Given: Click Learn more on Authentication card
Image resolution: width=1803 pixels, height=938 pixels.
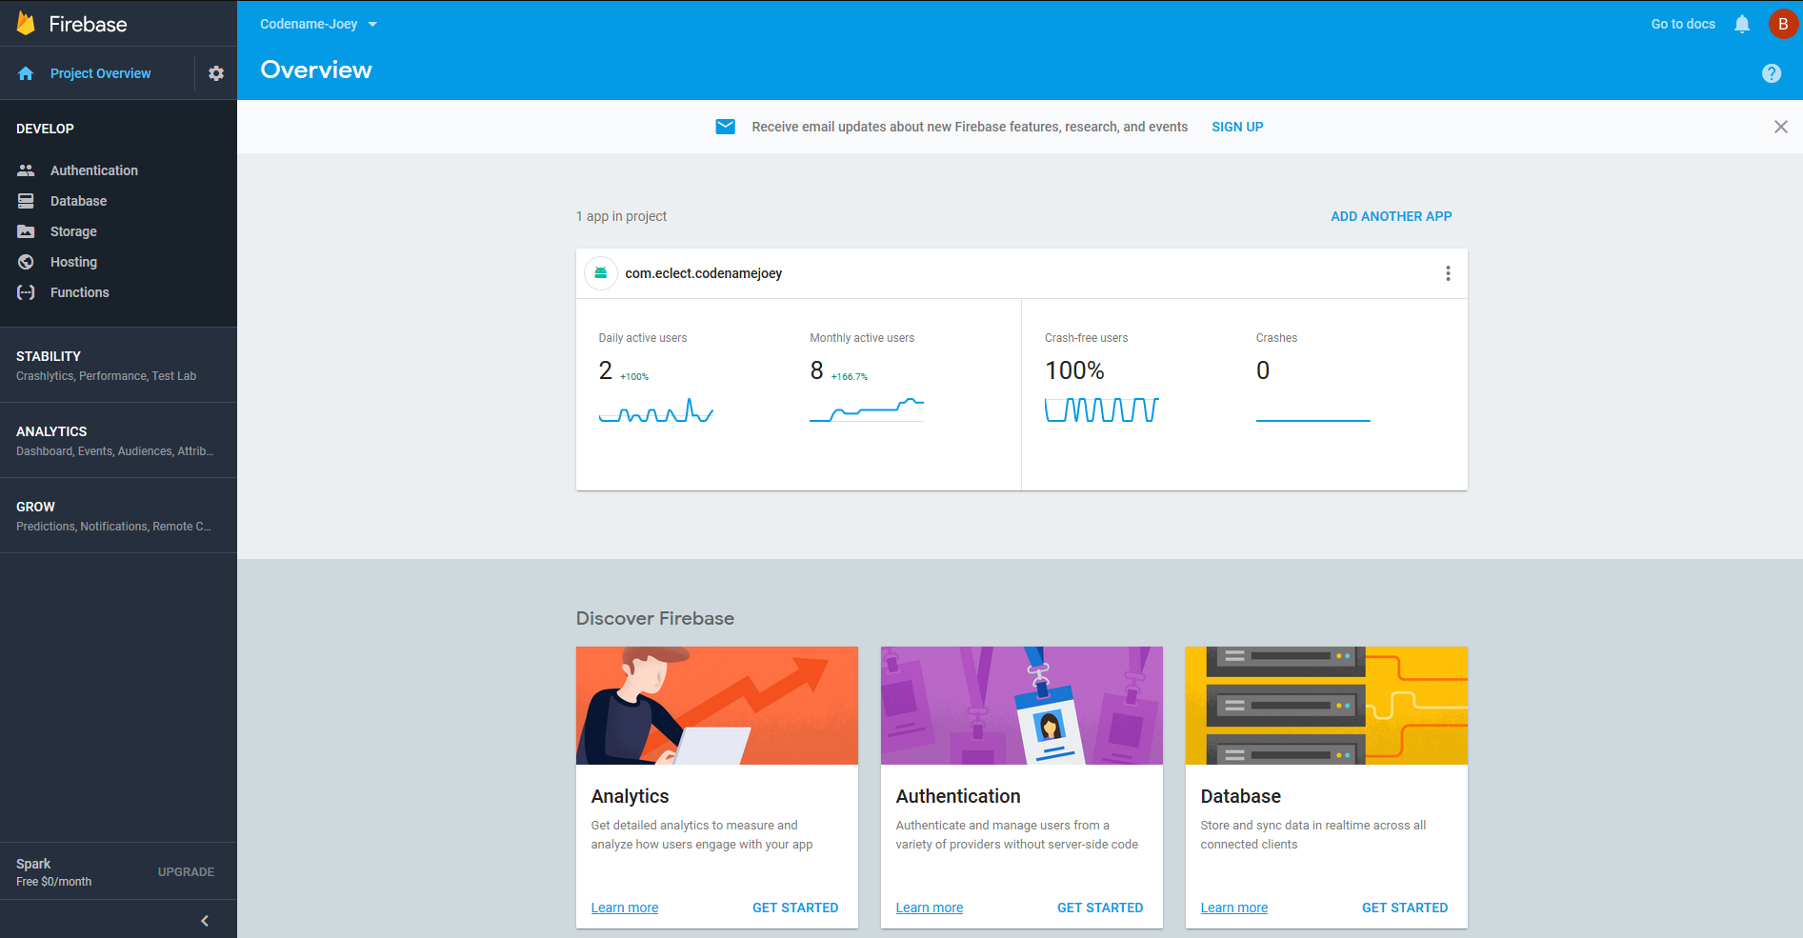Looking at the screenshot, I should [x=930, y=908].
